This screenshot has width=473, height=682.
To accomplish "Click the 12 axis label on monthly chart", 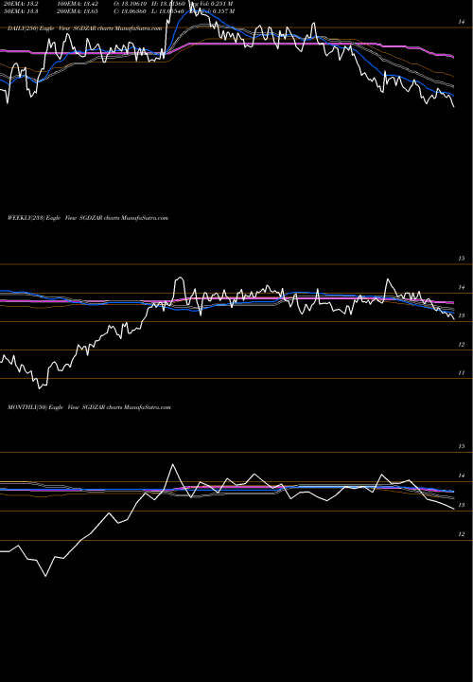I will pos(462,534).
